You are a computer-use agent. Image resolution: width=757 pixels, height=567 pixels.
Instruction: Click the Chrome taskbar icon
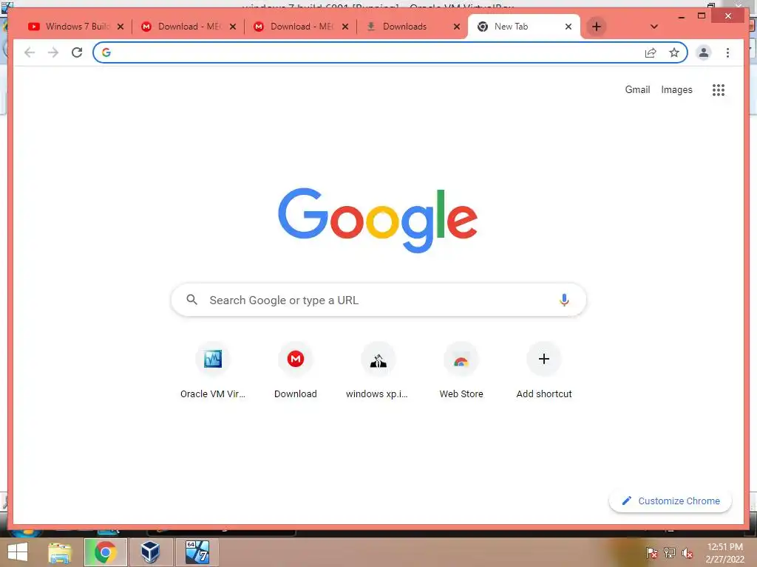105,552
